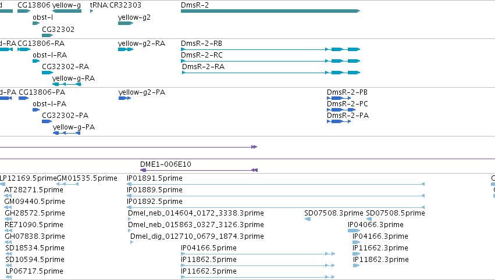Select the CG32302-PA protein label
The image size is (495, 280).
coord(65,116)
